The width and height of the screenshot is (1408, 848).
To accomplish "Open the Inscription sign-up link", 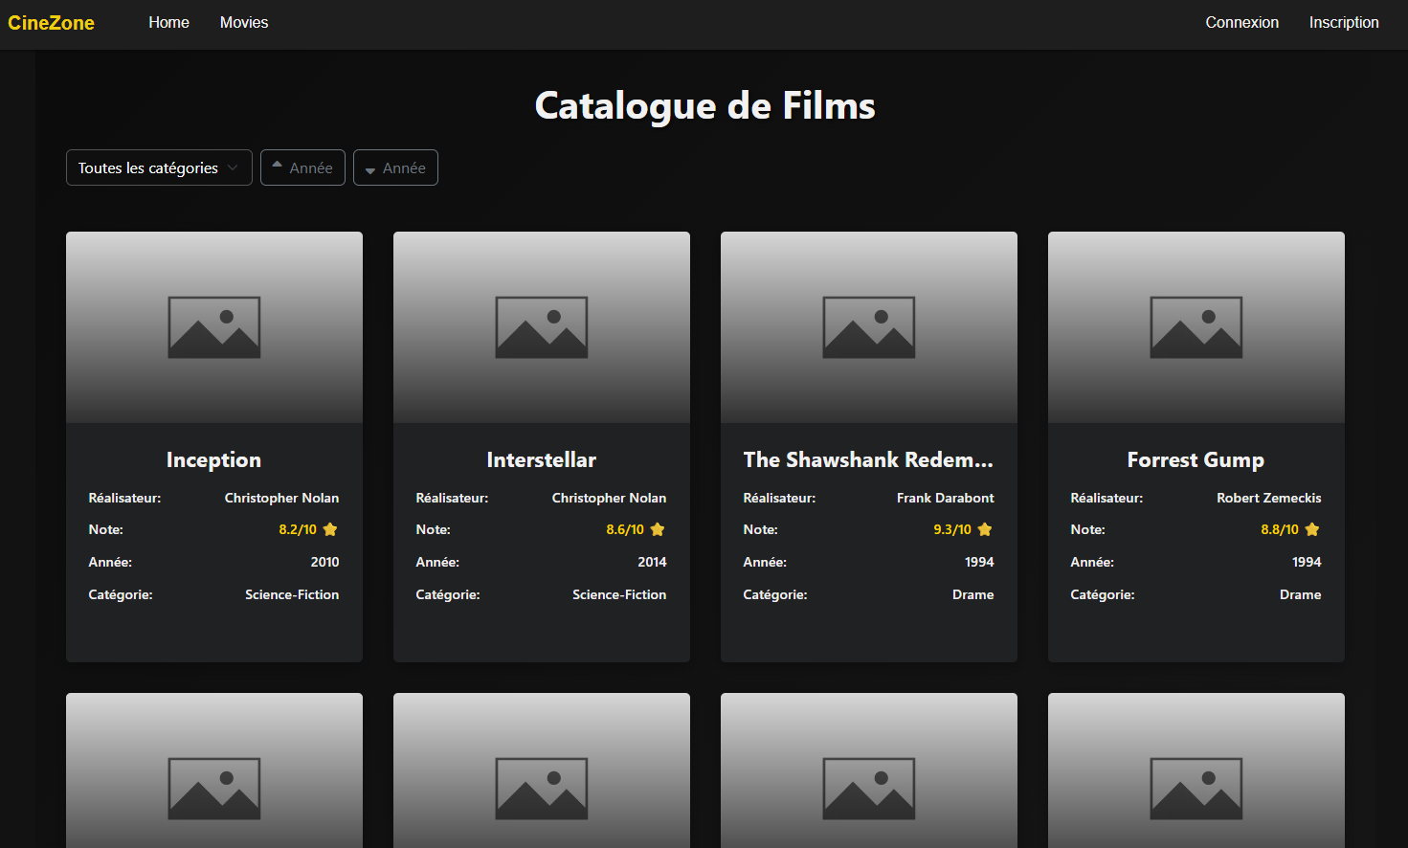I will coord(1344,22).
